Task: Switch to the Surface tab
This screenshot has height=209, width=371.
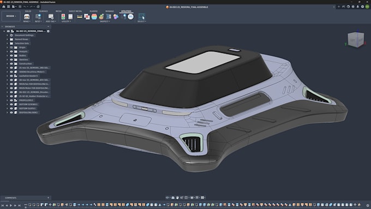Action: [43, 11]
